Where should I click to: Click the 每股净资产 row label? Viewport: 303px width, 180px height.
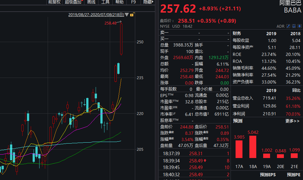pos(243,47)
